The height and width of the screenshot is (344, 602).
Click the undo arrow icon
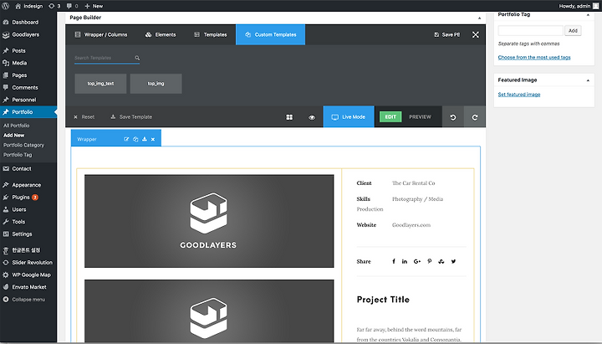point(453,117)
